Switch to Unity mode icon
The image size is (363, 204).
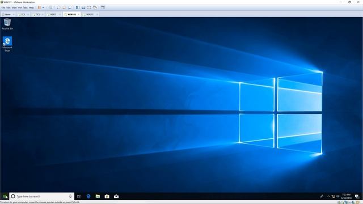(95, 7)
